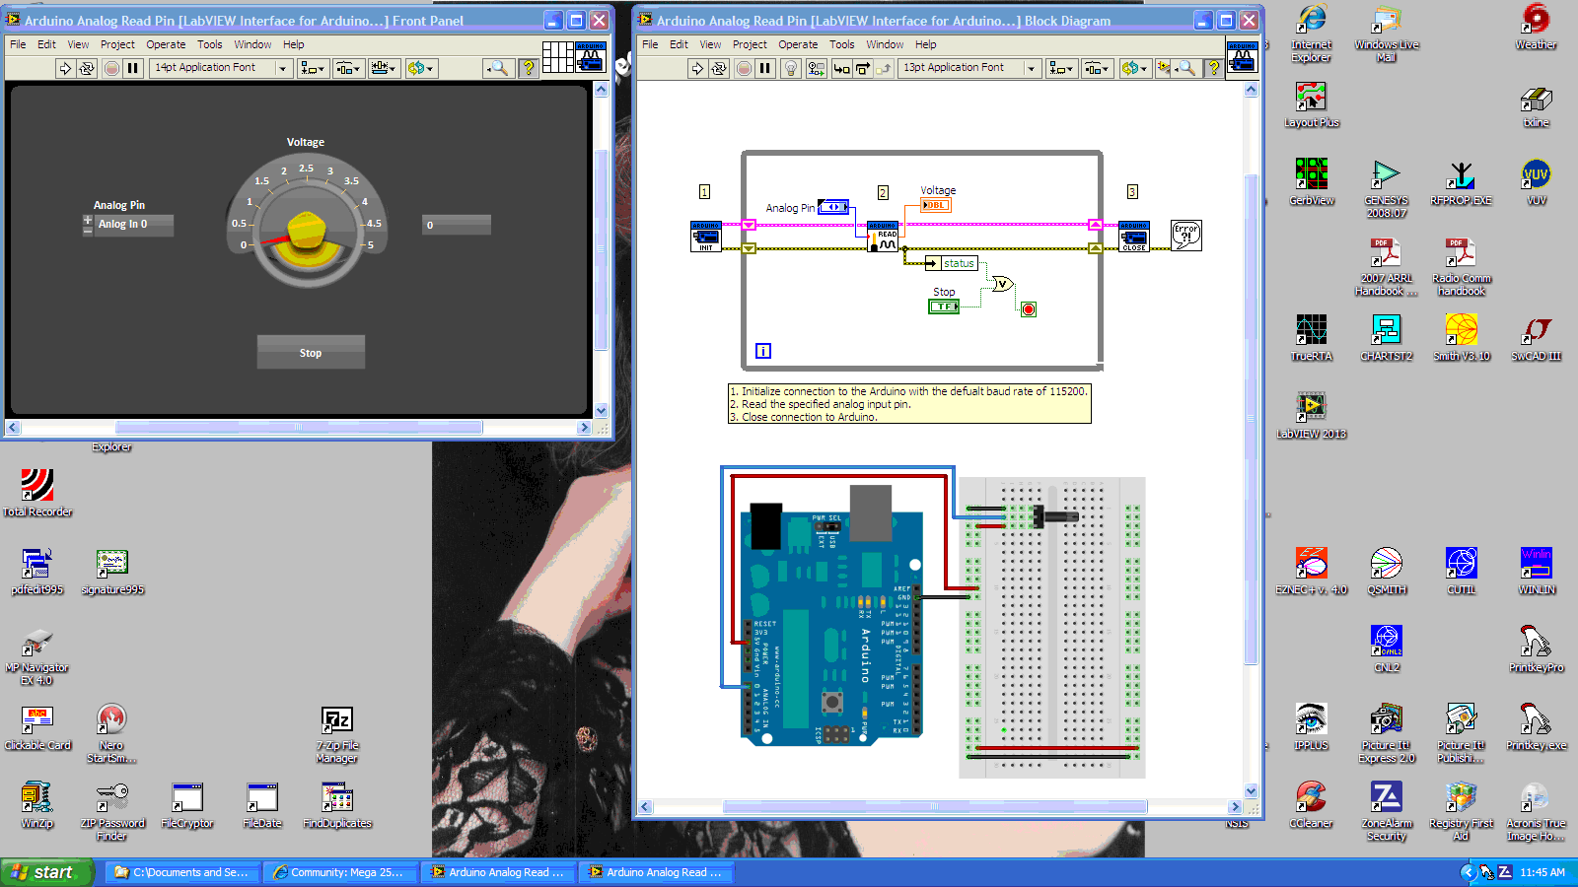Open Block Diagram Search magnifier tool
This screenshot has height=887, width=1578.
(x=1186, y=68)
